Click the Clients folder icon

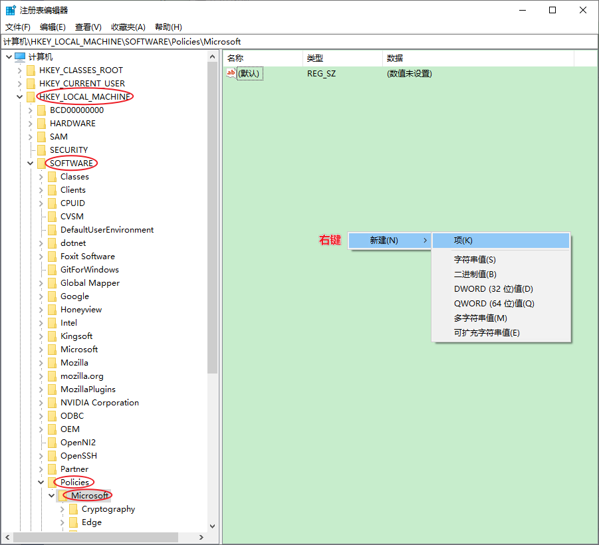(x=53, y=190)
